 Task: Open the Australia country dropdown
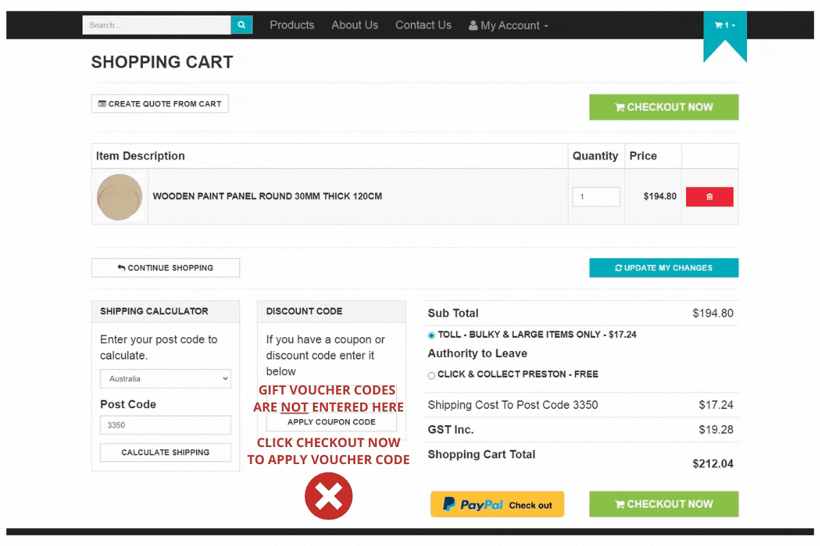[x=165, y=379]
